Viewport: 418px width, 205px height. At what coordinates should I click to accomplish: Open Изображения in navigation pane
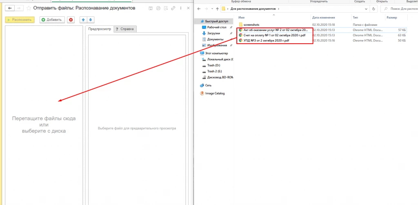[217, 45]
